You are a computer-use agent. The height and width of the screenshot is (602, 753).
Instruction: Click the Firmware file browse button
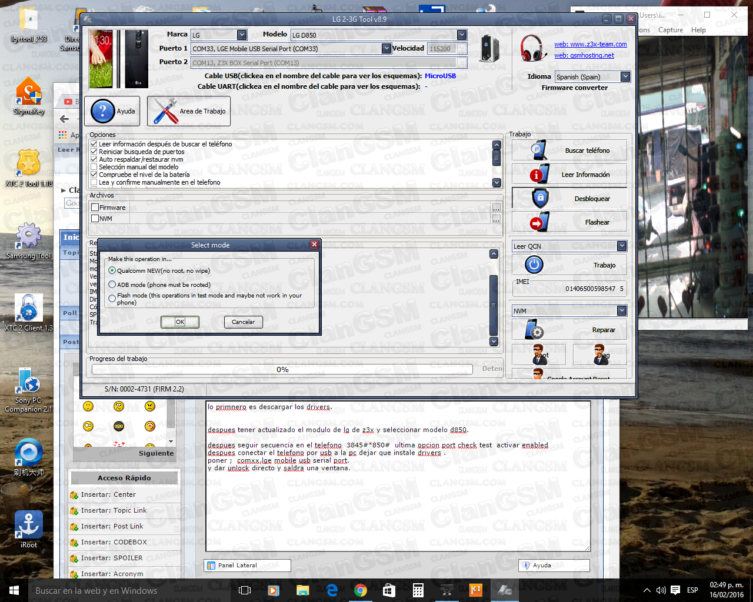(497, 208)
